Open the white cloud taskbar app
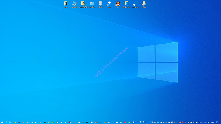Screen dimensions: 221x124 pyautogui.click(x=62, y=122)
